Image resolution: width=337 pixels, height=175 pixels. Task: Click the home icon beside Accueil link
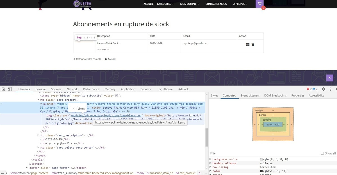point(106,59)
